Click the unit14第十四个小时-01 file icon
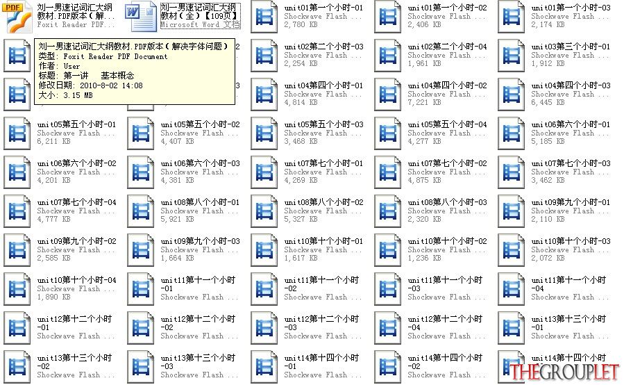 (x=264, y=367)
